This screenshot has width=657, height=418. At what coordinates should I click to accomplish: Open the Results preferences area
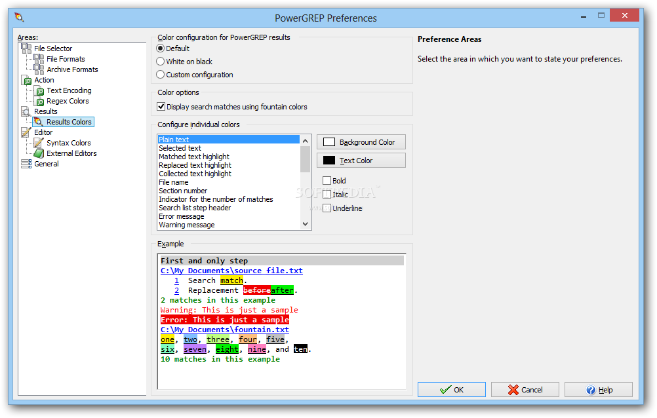(46, 111)
